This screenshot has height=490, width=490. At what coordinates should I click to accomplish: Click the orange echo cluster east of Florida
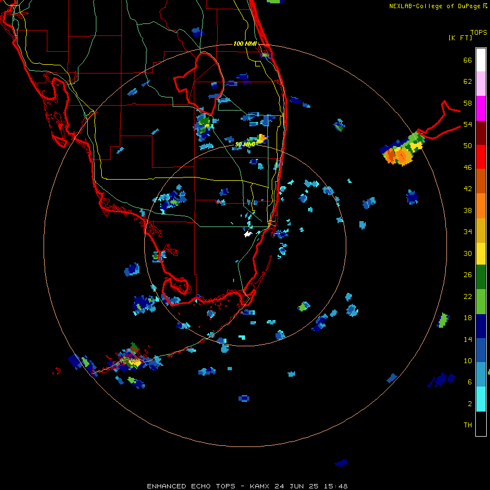[397, 156]
